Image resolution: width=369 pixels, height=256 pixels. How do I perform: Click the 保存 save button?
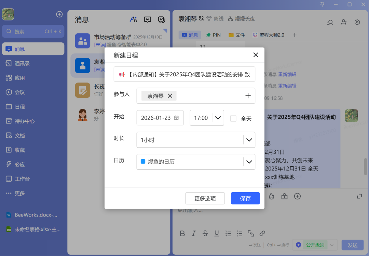[245, 198]
